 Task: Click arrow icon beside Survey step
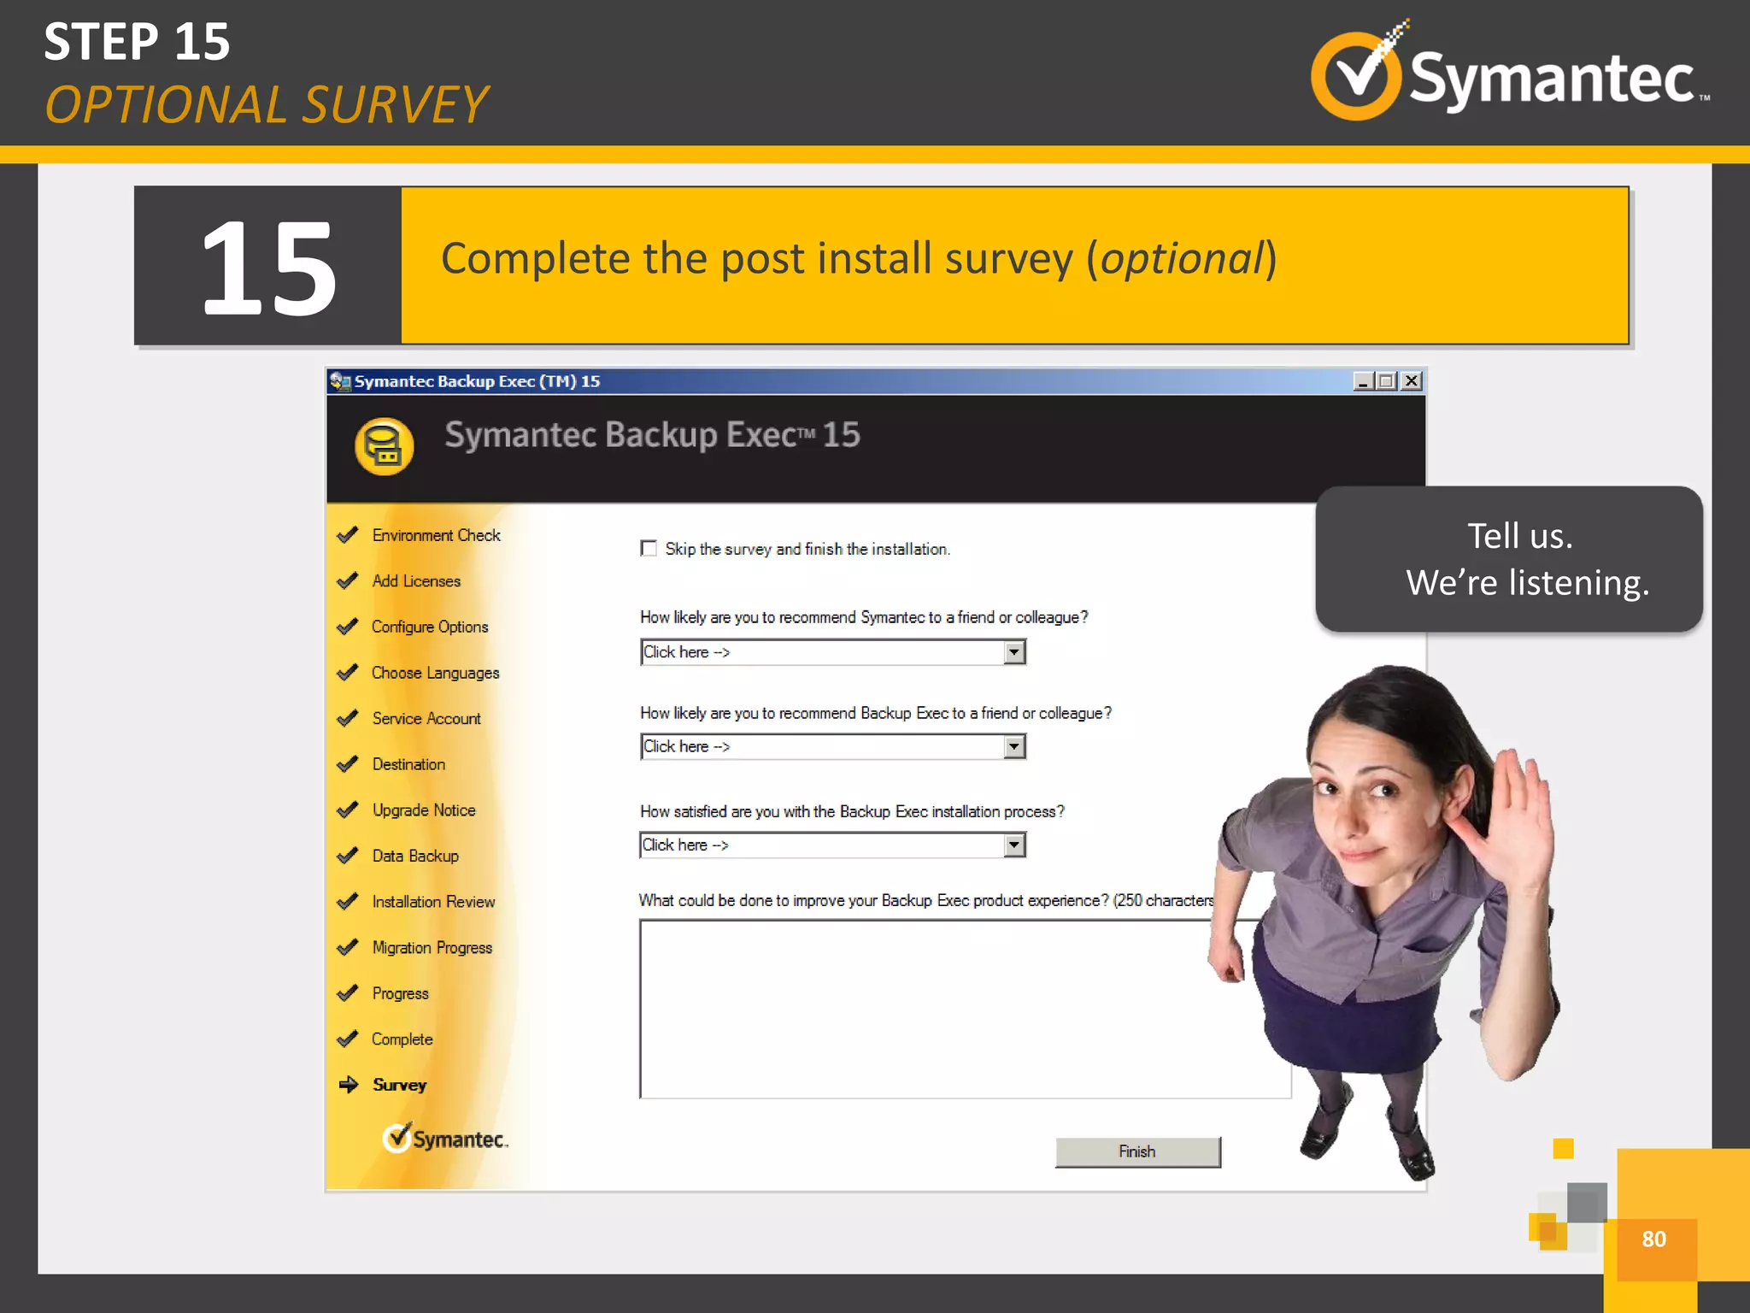[348, 1085]
